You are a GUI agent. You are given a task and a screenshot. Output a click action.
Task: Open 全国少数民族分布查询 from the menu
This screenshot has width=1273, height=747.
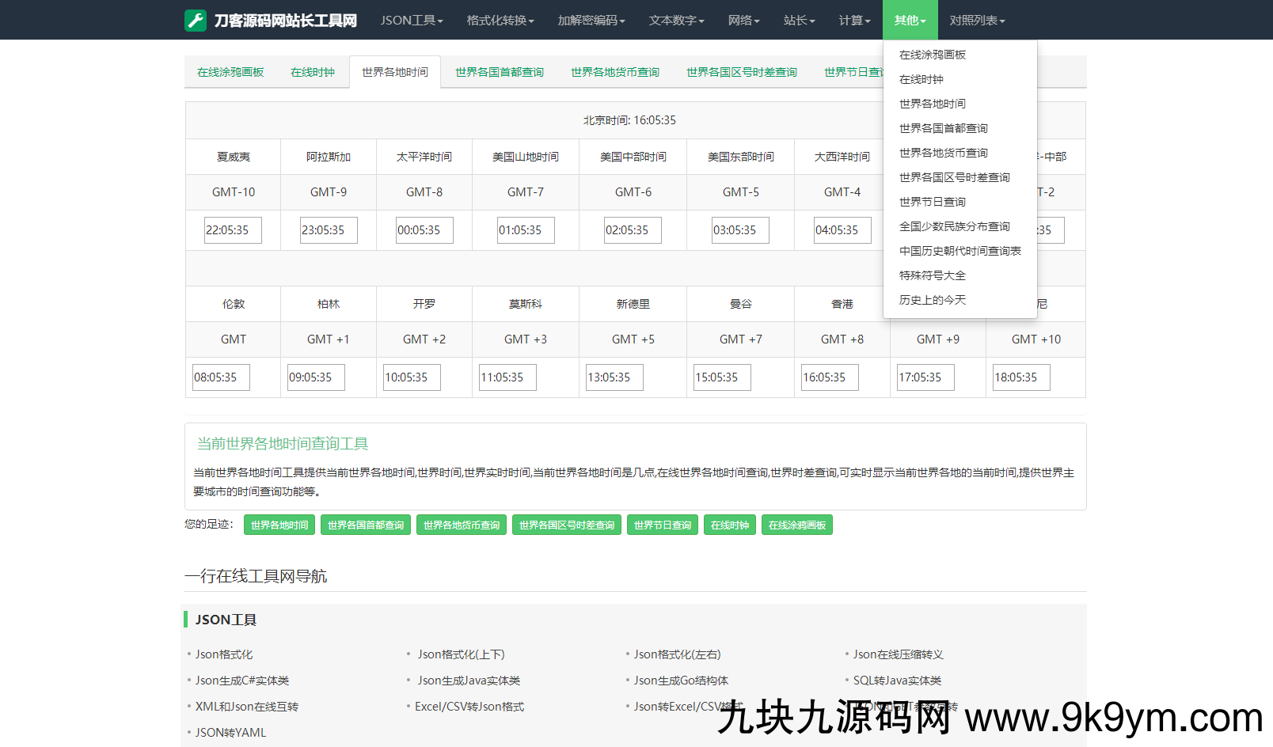[954, 226]
